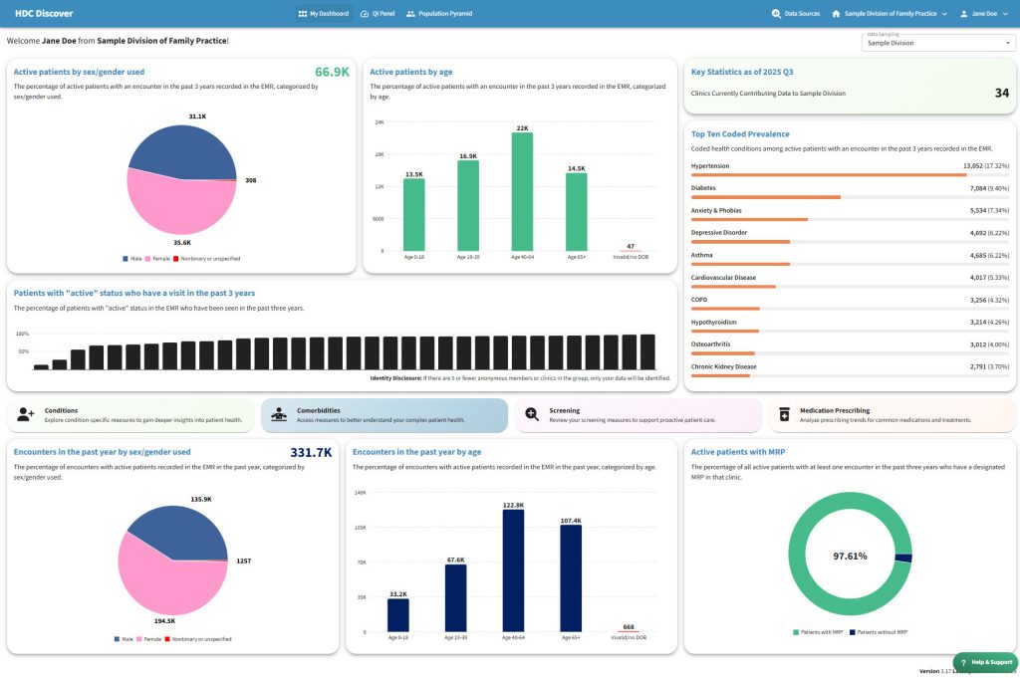Click the home icon beside Sample Division
Screen dimensions: 1020x678
click(x=836, y=14)
